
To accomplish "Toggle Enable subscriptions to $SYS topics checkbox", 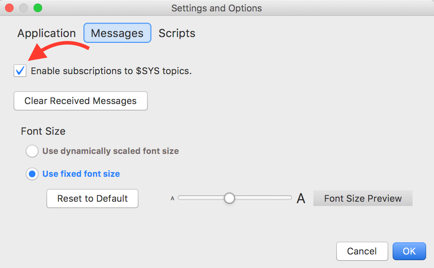I will point(20,71).
